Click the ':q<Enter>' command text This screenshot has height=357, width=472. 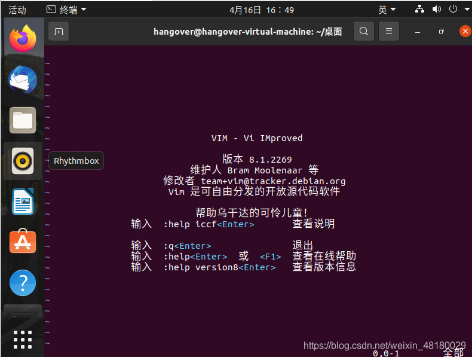(x=187, y=246)
